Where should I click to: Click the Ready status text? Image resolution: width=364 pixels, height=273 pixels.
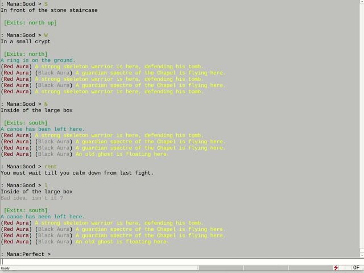pos(5,268)
